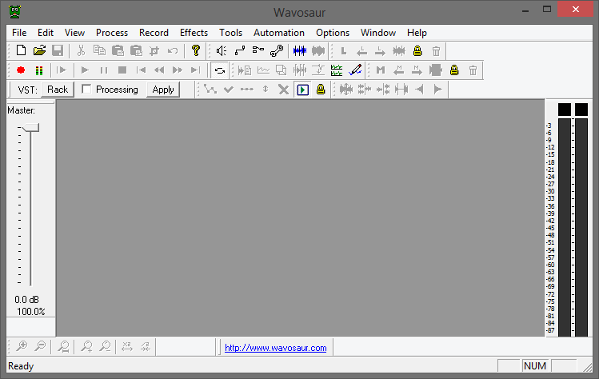Select the blue waveform display icon
599x379 pixels.
pyautogui.click(x=299, y=51)
